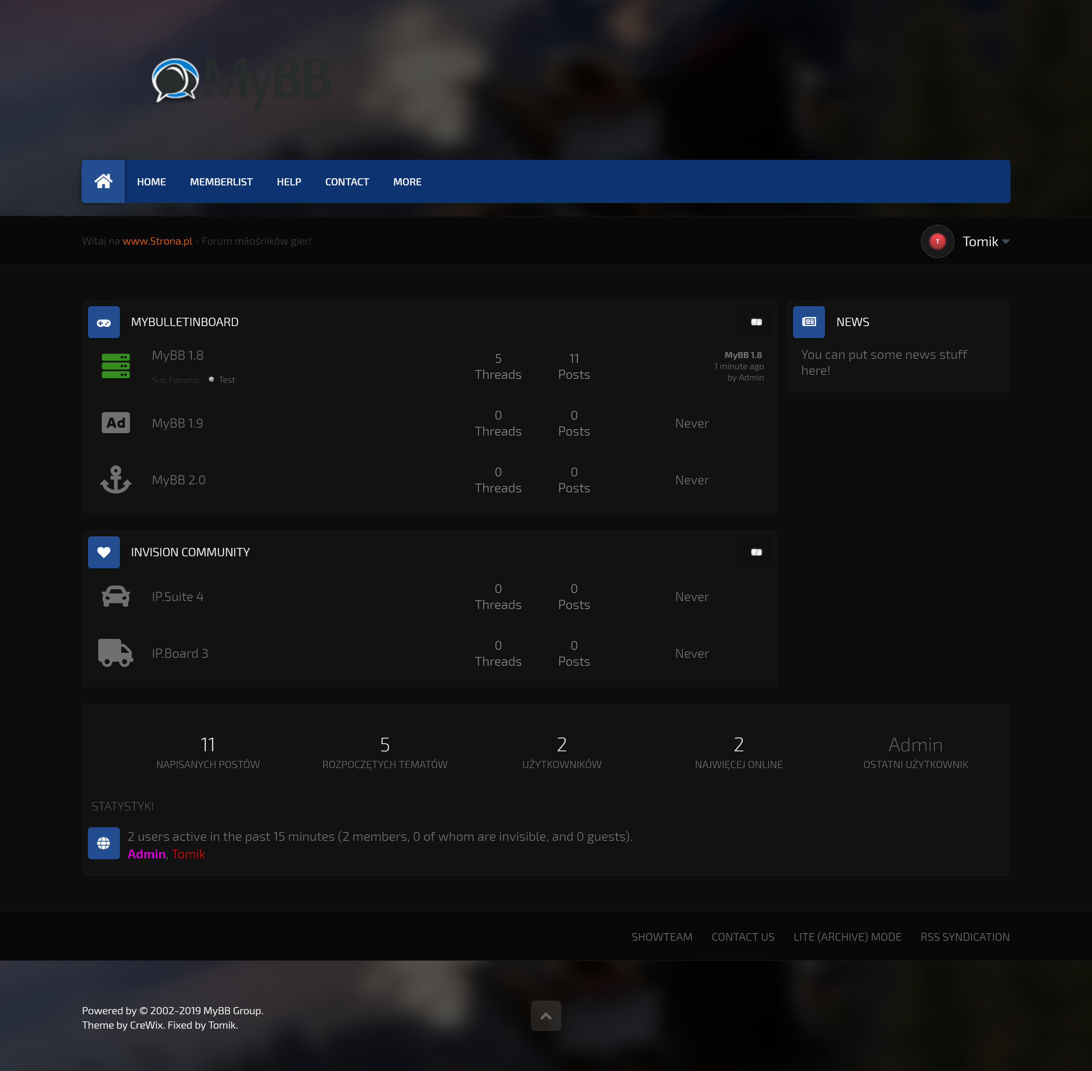Collapse the MyBulletinBoard category toggle
The width and height of the screenshot is (1092, 1071).
pyautogui.click(x=756, y=322)
